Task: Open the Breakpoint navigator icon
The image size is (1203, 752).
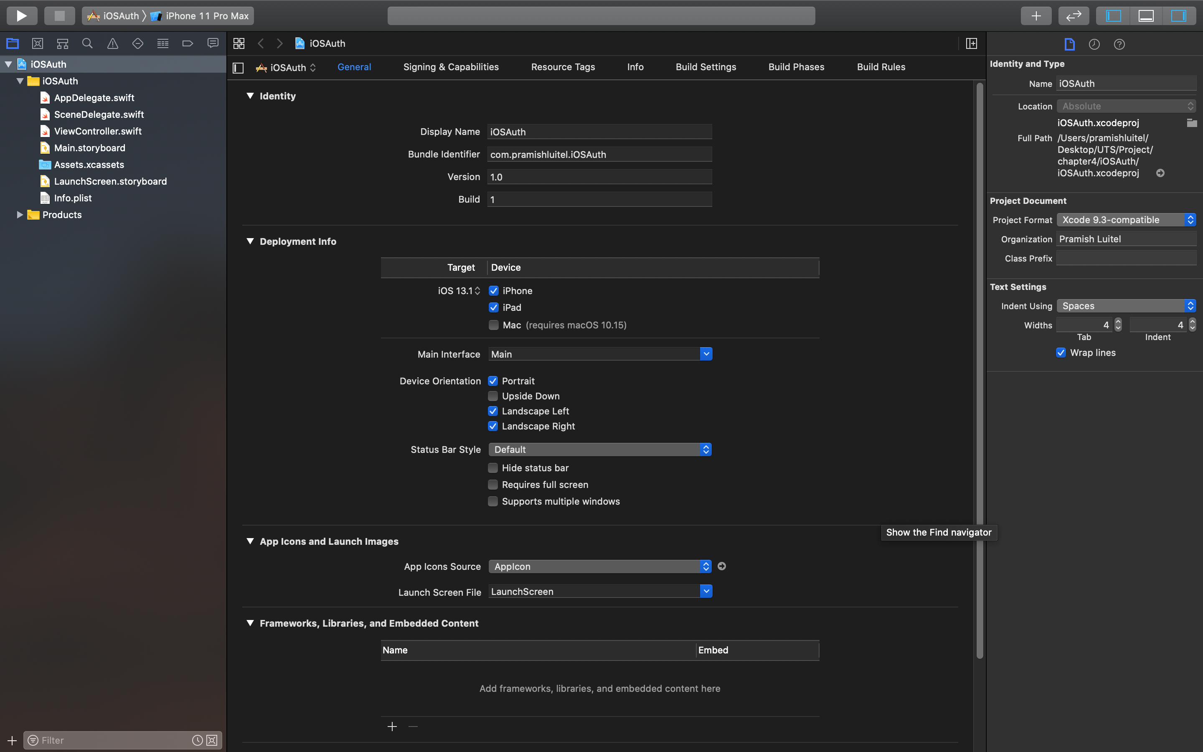Action: click(x=188, y=43)
